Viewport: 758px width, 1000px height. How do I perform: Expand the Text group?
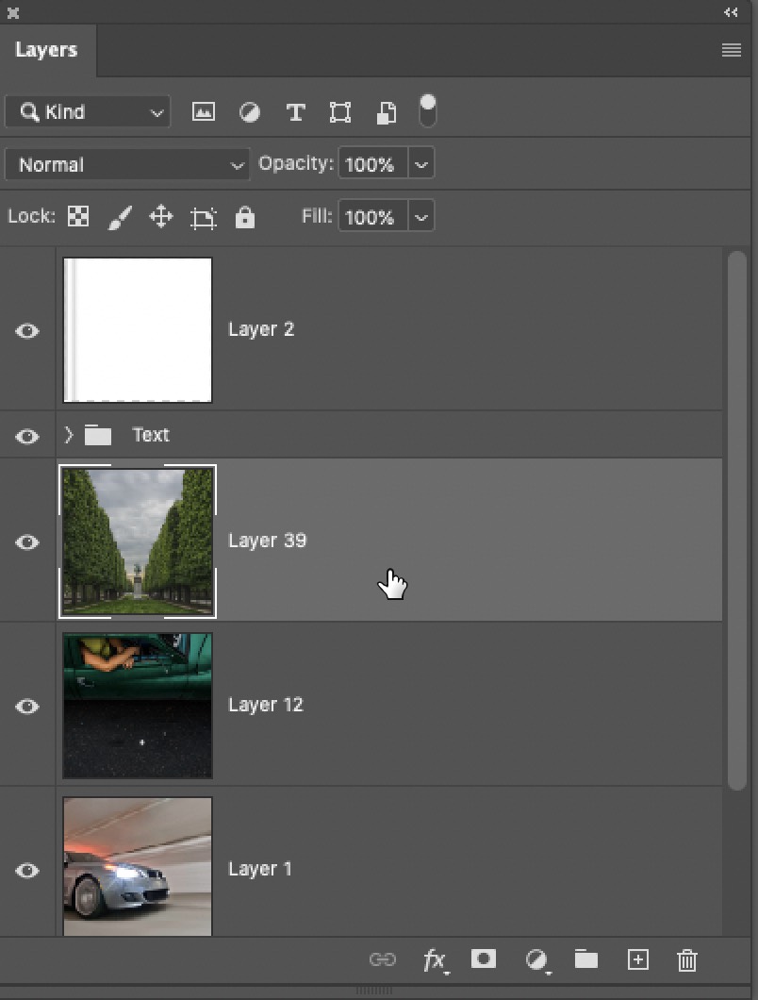tap(67, 435)
